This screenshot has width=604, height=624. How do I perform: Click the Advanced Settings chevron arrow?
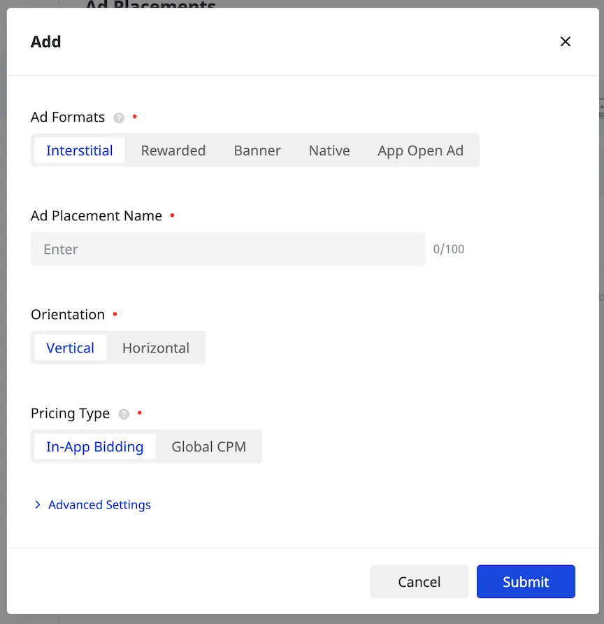point(38,504)
